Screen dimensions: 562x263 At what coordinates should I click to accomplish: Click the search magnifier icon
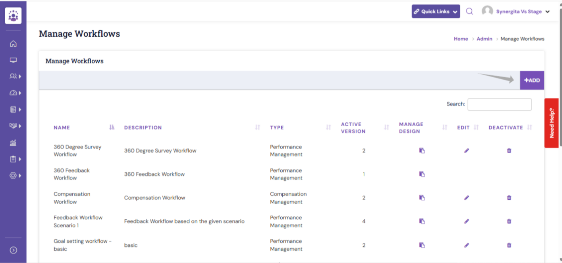point(469,11)
